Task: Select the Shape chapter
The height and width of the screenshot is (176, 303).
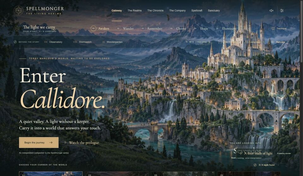Action: click(201, 29)
